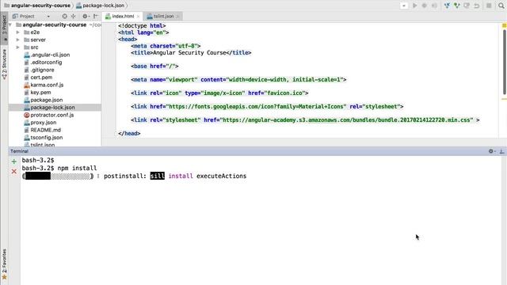Open the Structure side tab
Viewport: 507px width, 285px height.
[4, 64]
